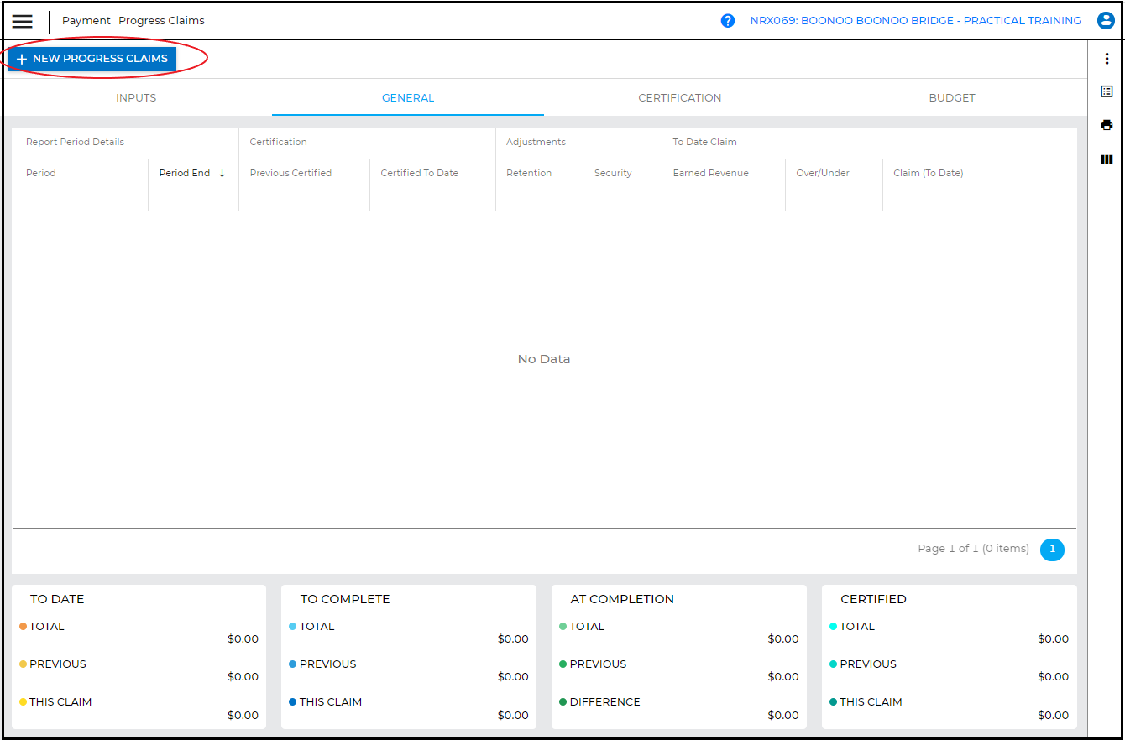Click green dot beside At Completion DIFFERENCE
Screen dimensions: 1125x740
click(563, 702)
